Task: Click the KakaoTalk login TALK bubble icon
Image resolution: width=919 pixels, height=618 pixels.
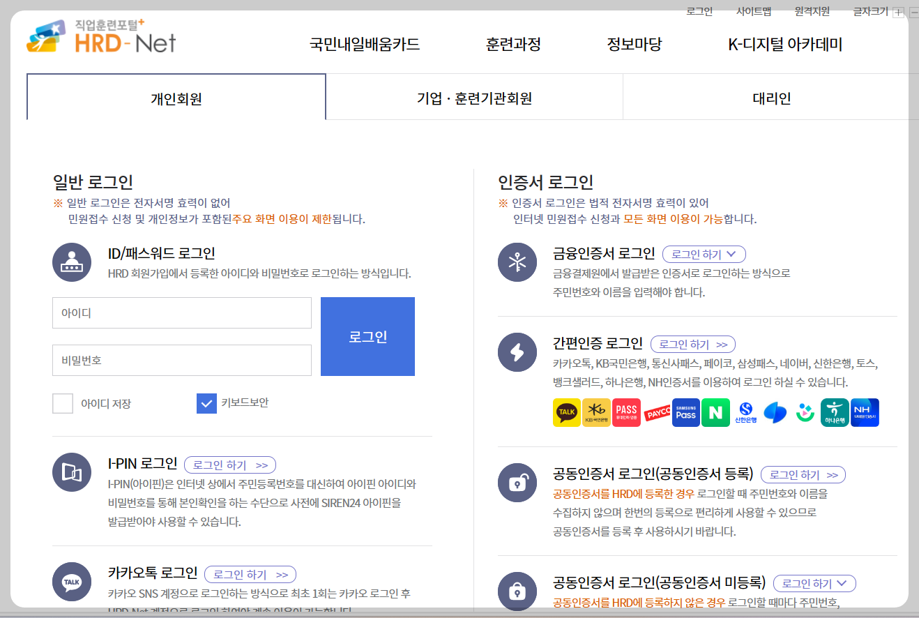Action: tap(72, 582)
